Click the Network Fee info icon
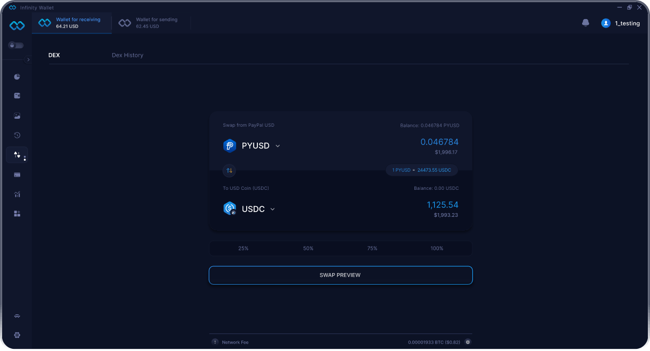650x351 pixels. tap(215, 342)
